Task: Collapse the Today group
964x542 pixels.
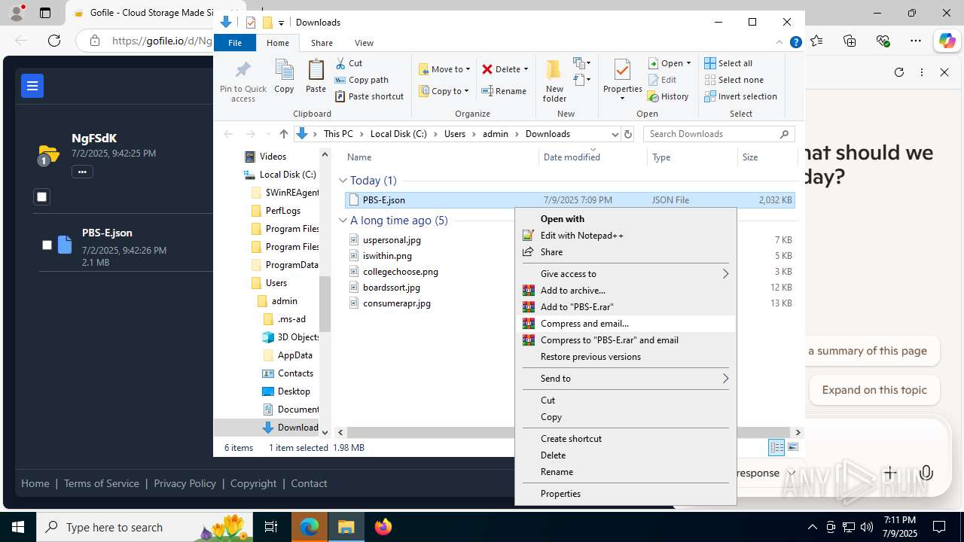Action: (x=343, y=181)
